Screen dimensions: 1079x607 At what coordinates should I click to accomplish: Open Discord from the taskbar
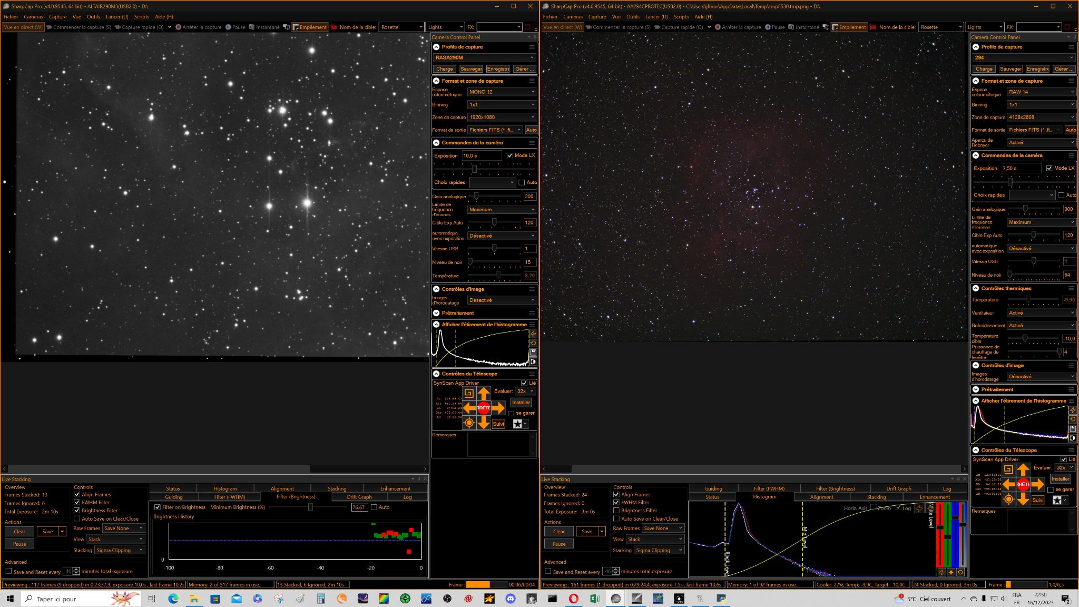(511, 599)
